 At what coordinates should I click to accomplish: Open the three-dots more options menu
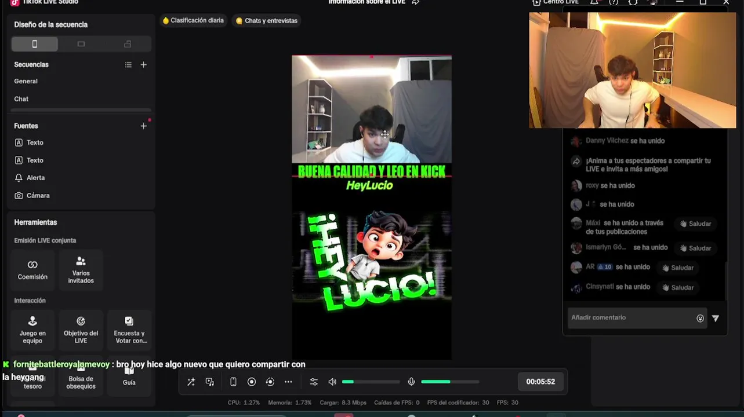coord(288,382)
